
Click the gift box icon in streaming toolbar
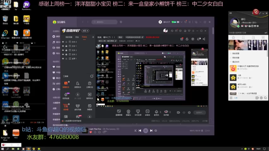(182, 39)
